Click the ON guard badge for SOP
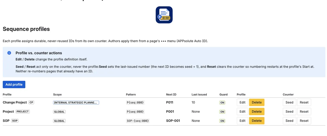Image resolution: width=327 pixels, height=136 pixels. click(222, 121)
